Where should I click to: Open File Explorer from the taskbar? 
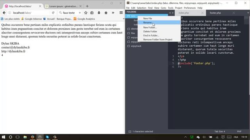[25, 137]
